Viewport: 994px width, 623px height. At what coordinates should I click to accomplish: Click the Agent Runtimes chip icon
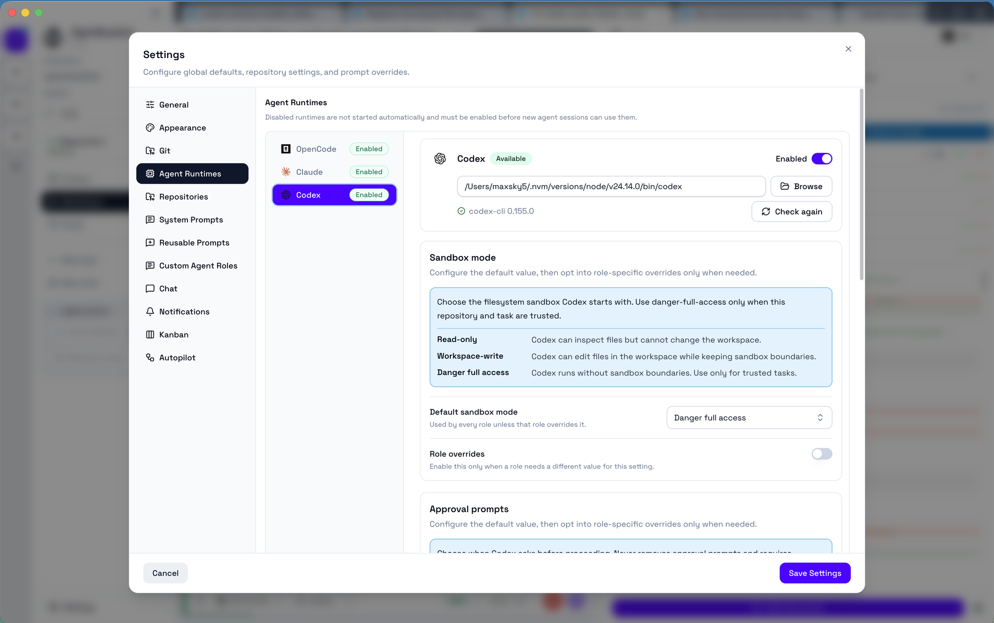click(150, 174)
